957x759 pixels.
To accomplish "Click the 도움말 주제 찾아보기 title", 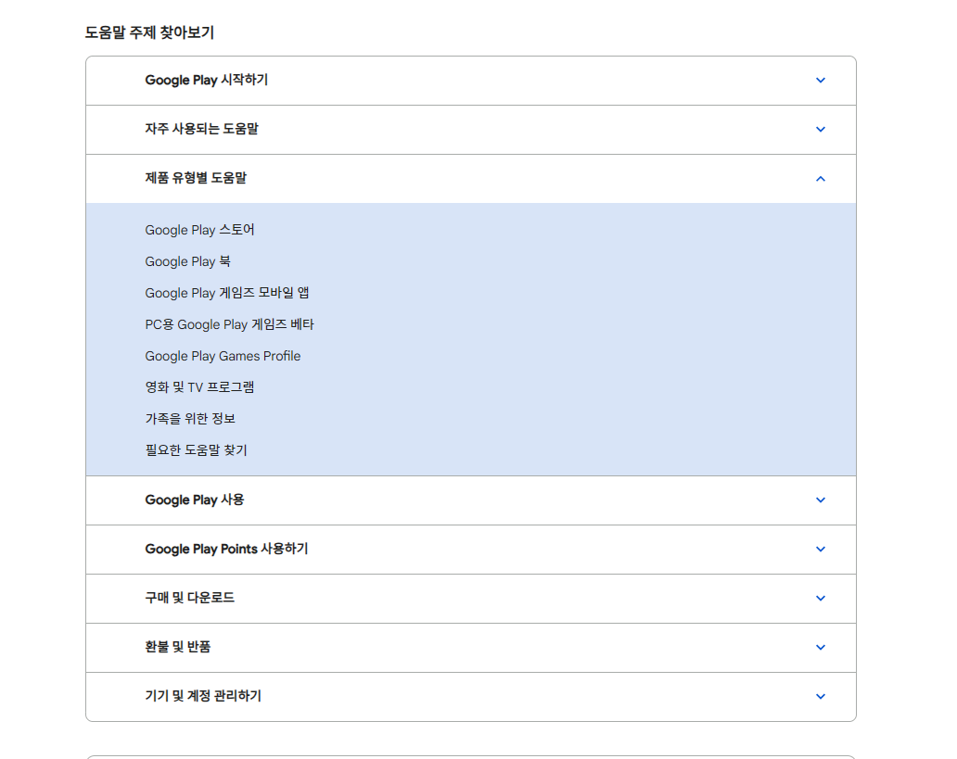I will tap(149, 32).
